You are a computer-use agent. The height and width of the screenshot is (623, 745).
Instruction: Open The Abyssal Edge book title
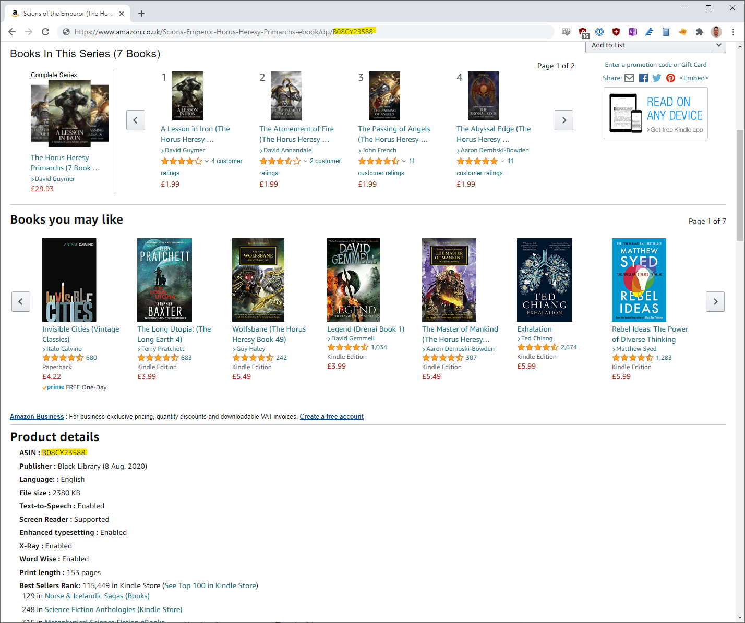pyautogui.click(x=494, y=134)
